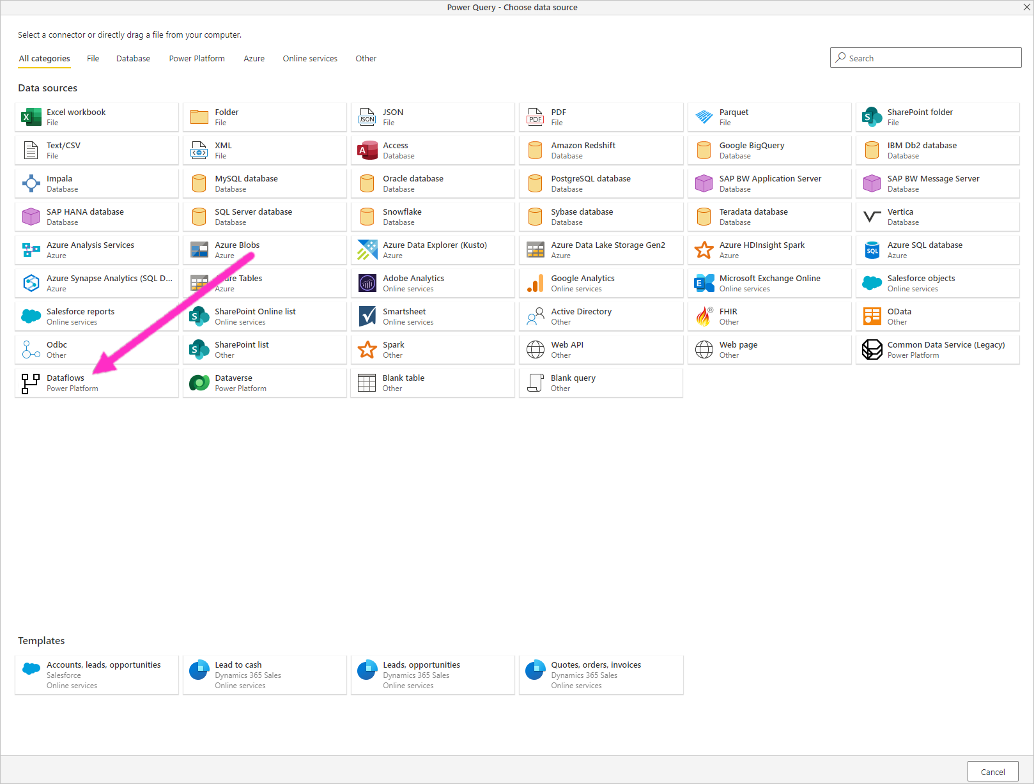This screenshot has width=1034, height=784.
Task: Select the FHIR flame icon
Action: 704,316
